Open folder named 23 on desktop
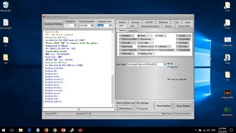The image size is (236, 133). [x=6, y=41]
